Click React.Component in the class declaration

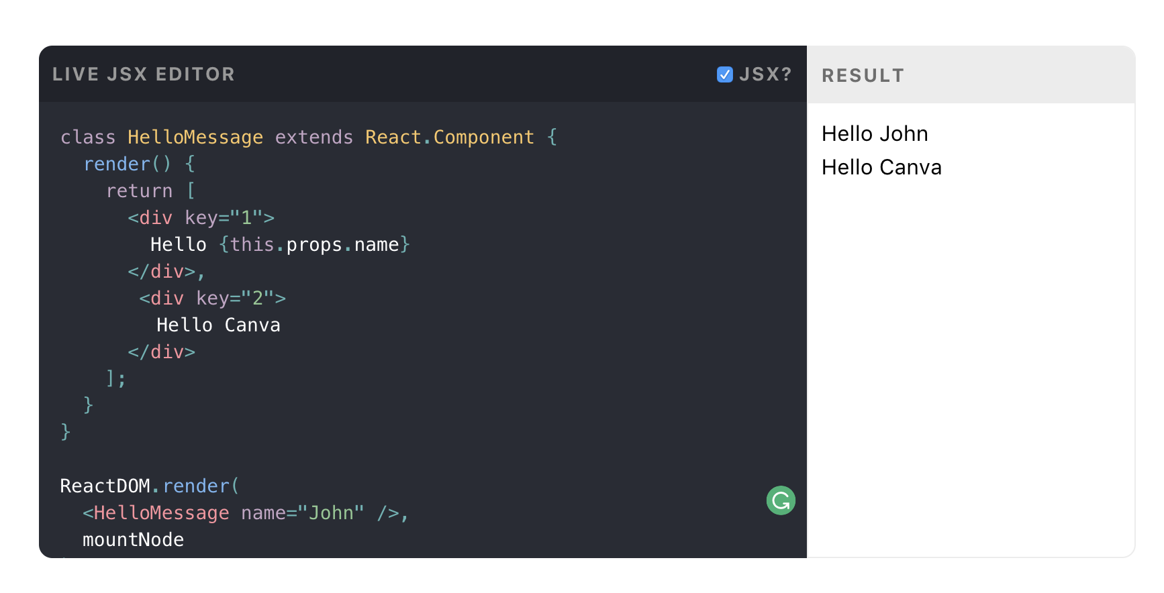pos(449,138)
